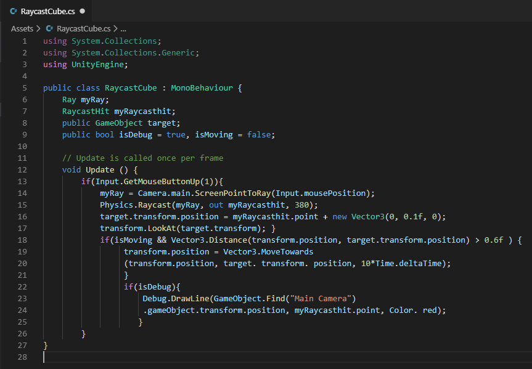Click the 'new' keyword on line 16
The image size is (532, 369).
pos(340,216)
